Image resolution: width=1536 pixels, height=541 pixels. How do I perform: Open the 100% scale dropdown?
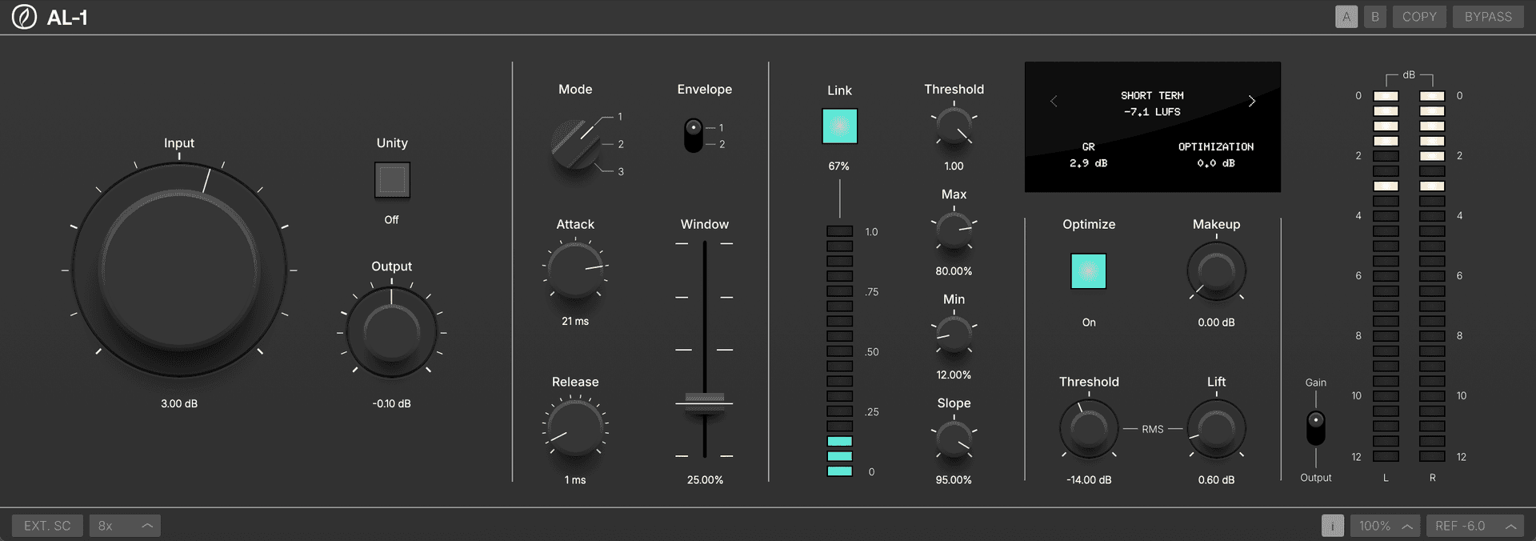coord(1386,526)
